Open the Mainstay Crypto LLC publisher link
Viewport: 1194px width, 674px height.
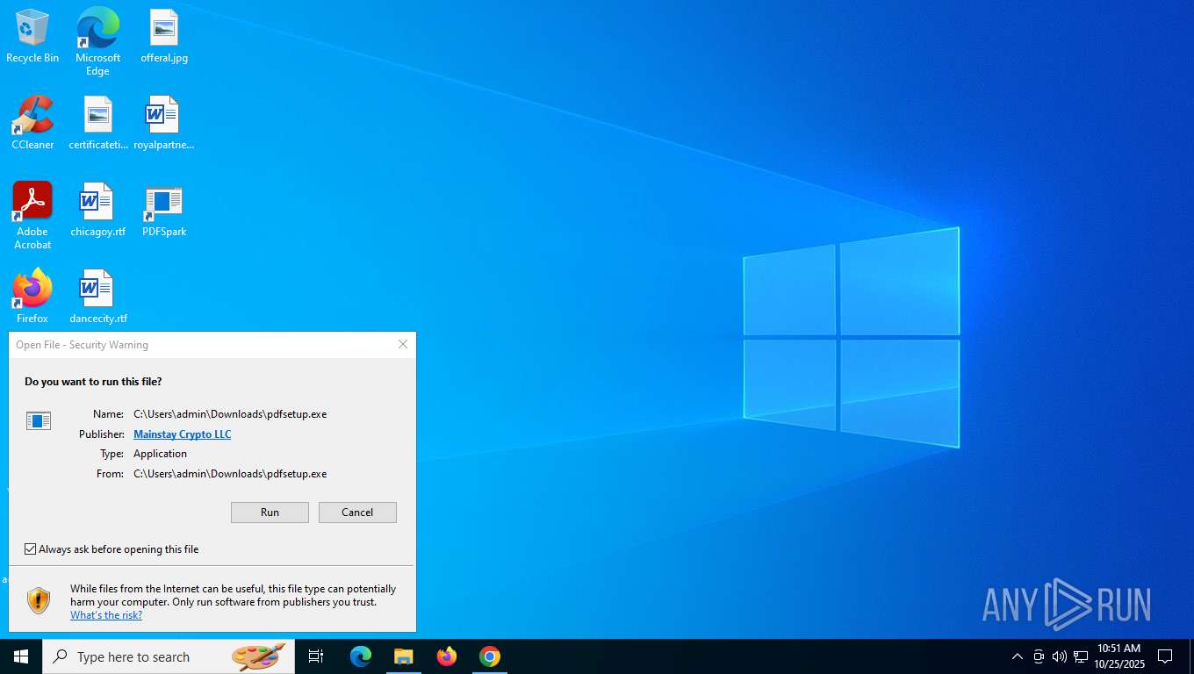pyautogui.click(x=182, y=434)
